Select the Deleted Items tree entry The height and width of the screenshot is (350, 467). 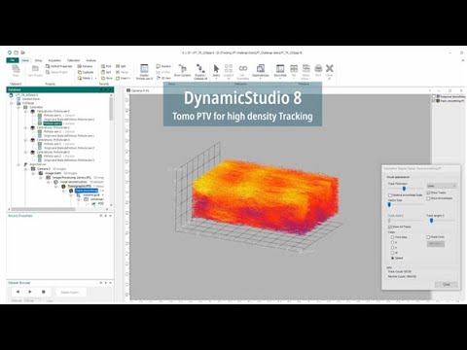(31, 99)
